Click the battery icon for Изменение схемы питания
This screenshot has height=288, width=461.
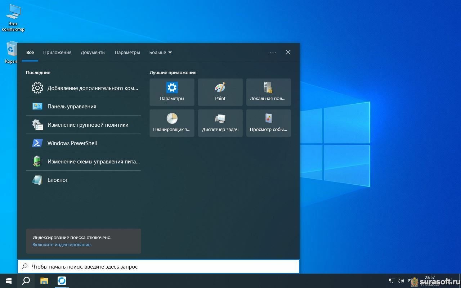[x=37, y=161]
